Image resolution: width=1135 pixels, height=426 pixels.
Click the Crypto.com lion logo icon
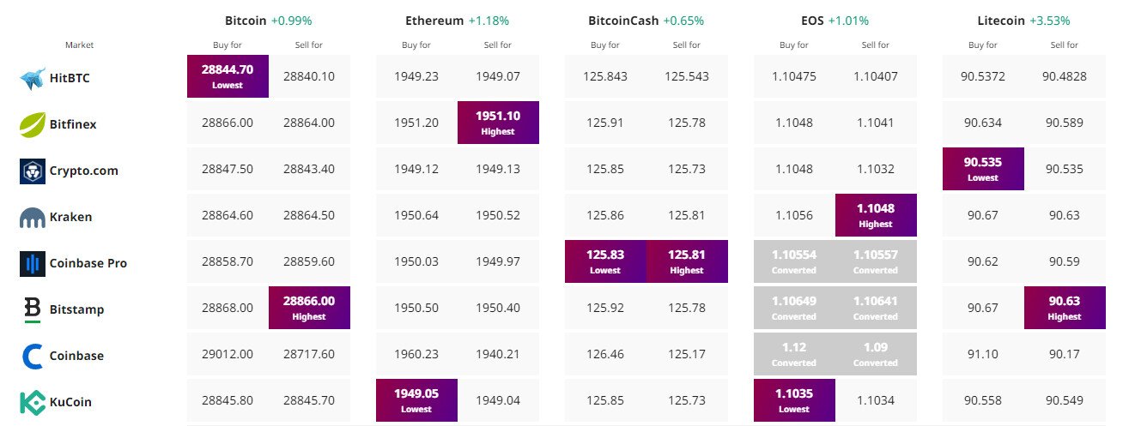click(x=33, y=171)
